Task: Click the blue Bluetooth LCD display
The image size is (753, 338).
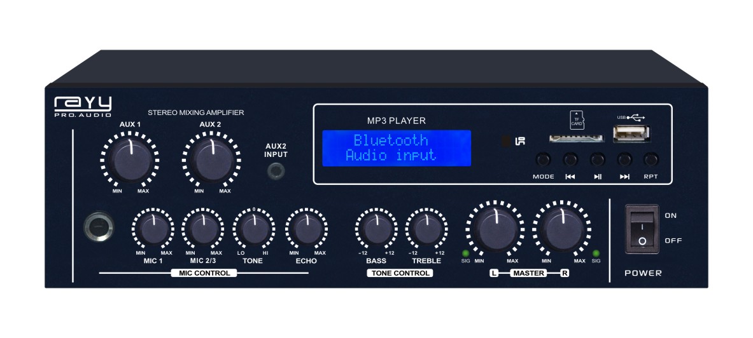Action: pos(396,148)
